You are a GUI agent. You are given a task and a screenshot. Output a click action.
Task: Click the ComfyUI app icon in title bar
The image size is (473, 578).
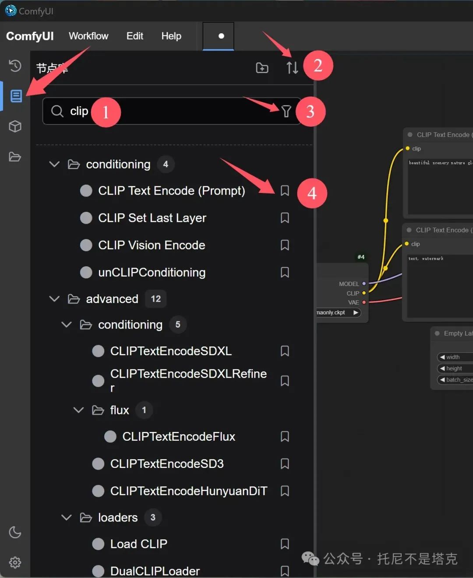[11, 11]
